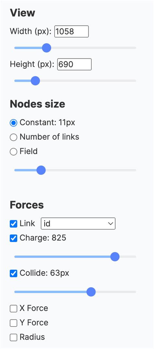Click the Charge: 825 label text
The width and height of the screenshot is (154, 349).
(x=43, y=238)
